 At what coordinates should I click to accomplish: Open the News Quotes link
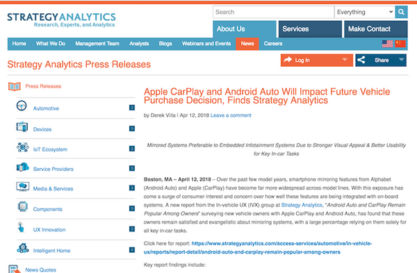(41, 270)
